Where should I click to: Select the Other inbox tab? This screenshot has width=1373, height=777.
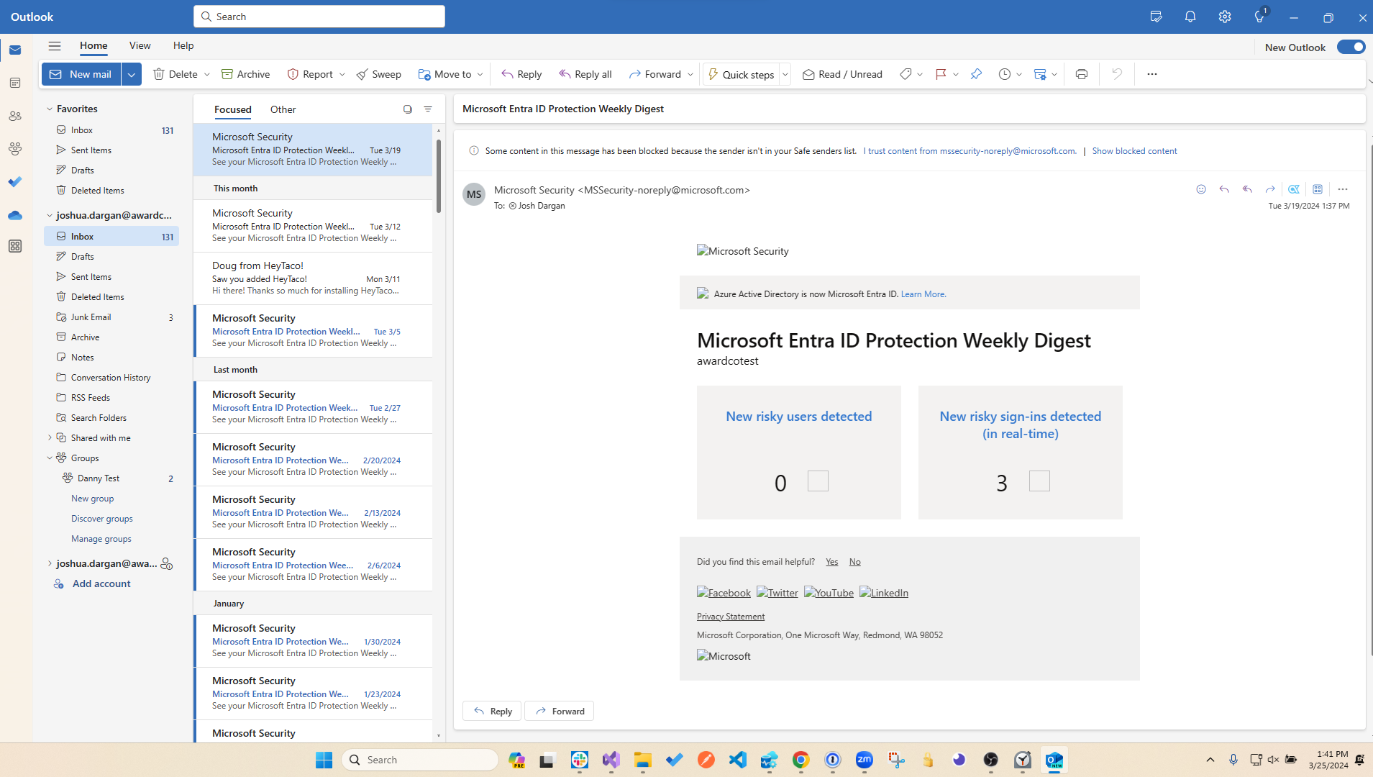point(283,109)
